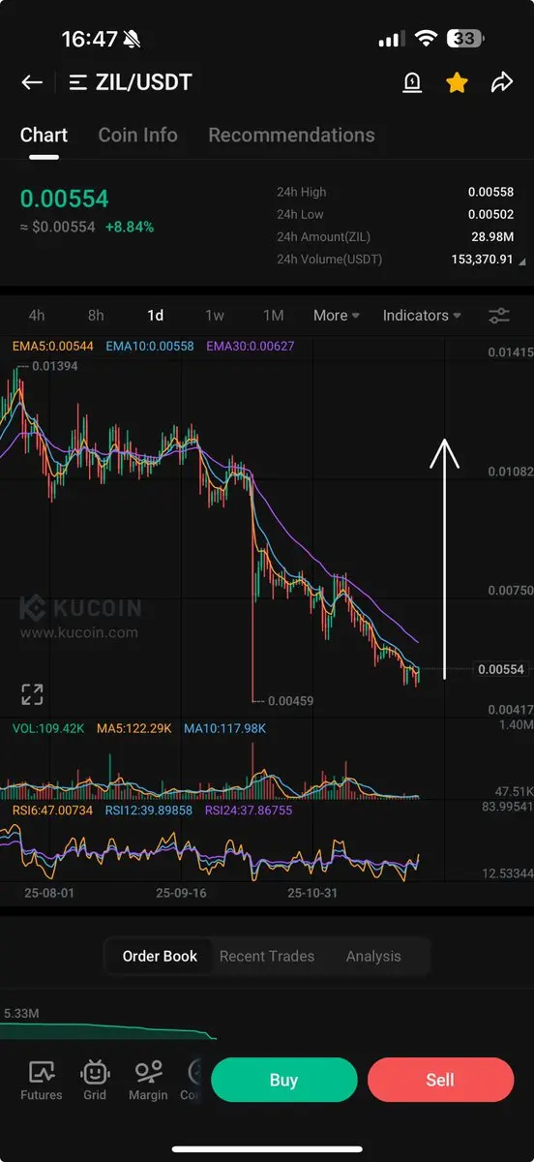This screenshot has width=534, height=1162.
Task: Toggle the favorite star for ZIL/USDT
Action: (x=457, y=83)
